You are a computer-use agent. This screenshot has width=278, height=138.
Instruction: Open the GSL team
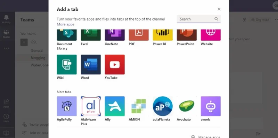[33, 42]
